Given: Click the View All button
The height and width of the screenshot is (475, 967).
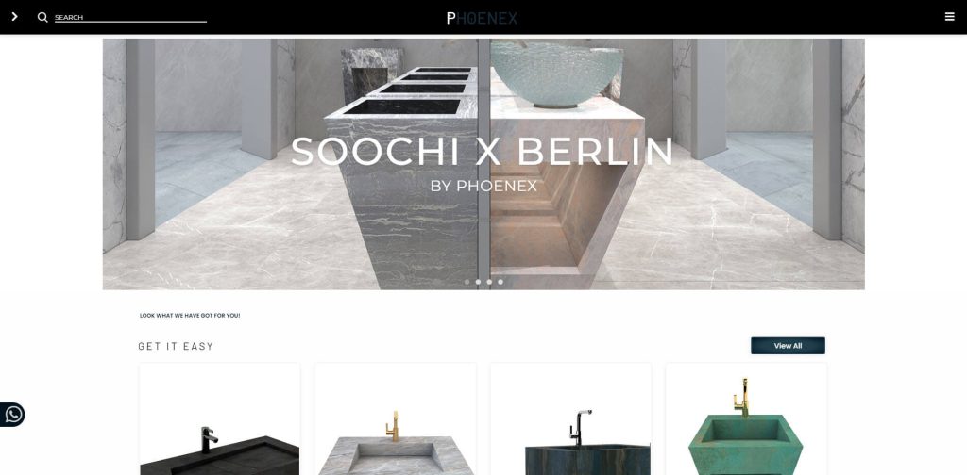Looking at the screenshot, I should [x=788, y=346].
